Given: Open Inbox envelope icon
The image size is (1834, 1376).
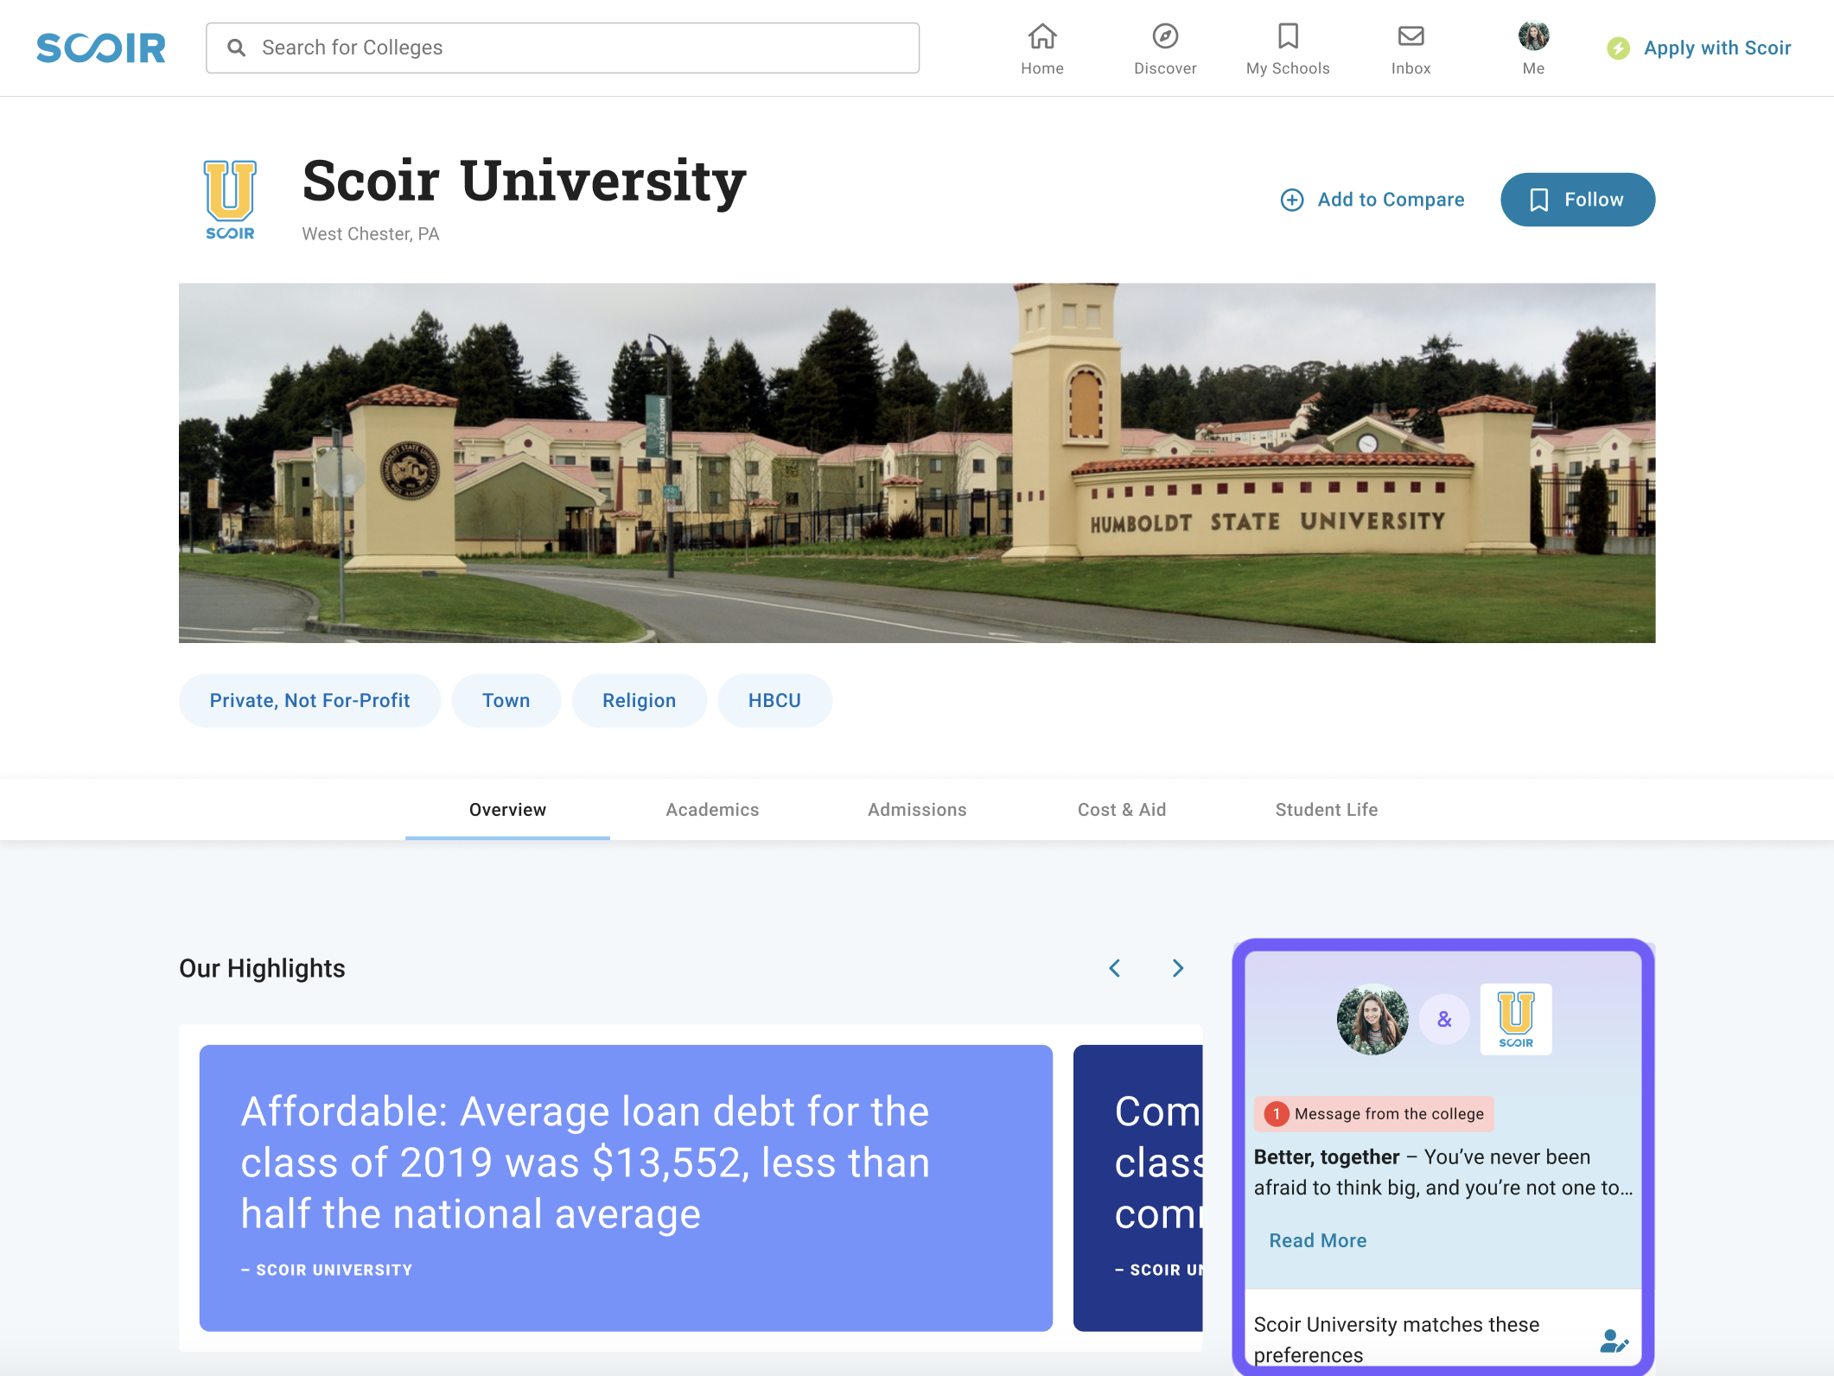Looking at the screenshot, I should [1411, 36].
